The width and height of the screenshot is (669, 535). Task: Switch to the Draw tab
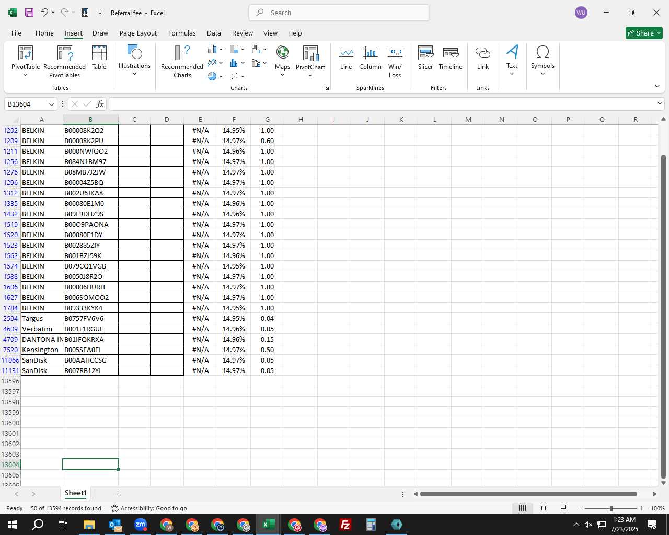coord(100,33)
